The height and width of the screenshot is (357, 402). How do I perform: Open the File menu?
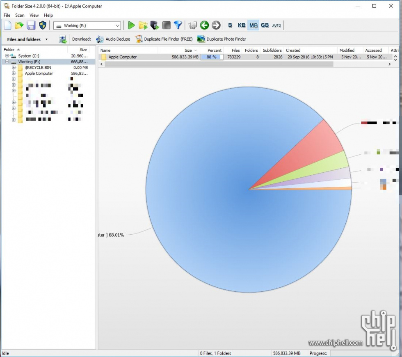click(x=7, y=15)
